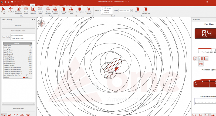The image size is (216, 116).
Task: Open the FillColor dropdown arrow
Action: click(x=31, y=77)
